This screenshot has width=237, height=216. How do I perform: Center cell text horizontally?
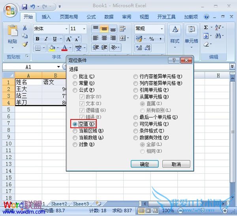click(x=104, y=38)
